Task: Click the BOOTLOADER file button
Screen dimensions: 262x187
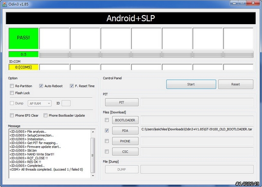Action: coord(125,120)
